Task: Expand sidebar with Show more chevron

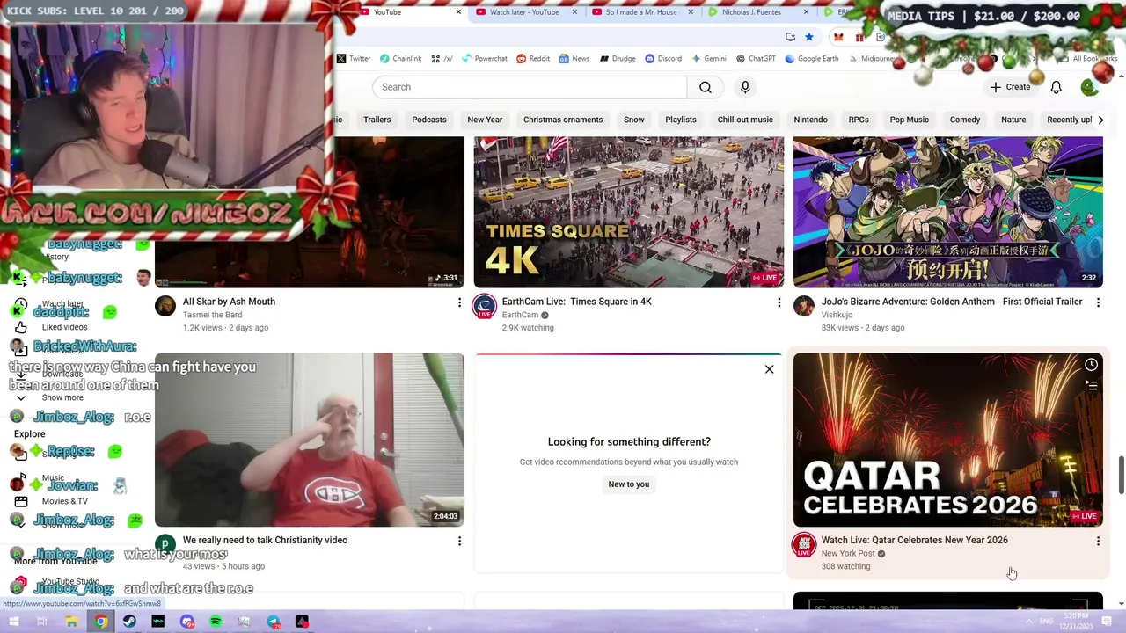Action: point(21,397)
